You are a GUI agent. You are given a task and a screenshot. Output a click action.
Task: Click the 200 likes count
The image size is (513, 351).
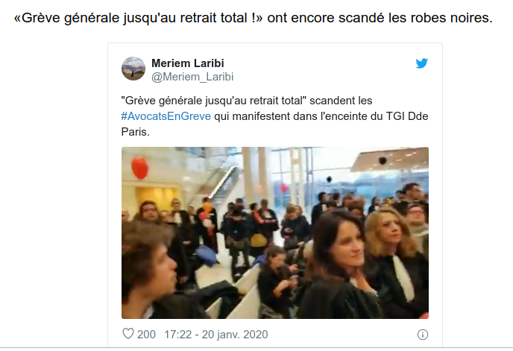click(146, 335)
